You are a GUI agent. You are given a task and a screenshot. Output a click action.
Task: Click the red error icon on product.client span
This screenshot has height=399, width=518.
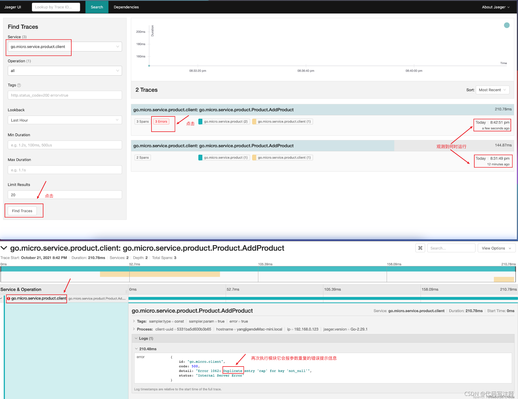9,298
